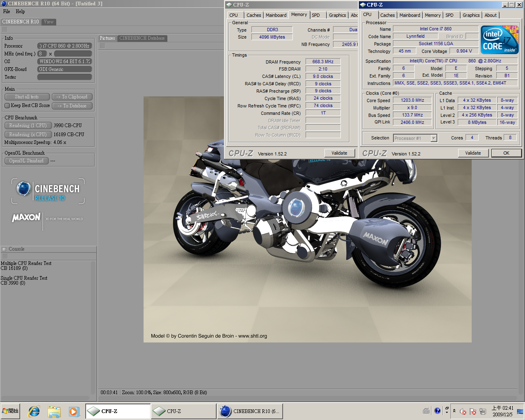Click Validate in CPU-Z Memory window

(339, 153)
